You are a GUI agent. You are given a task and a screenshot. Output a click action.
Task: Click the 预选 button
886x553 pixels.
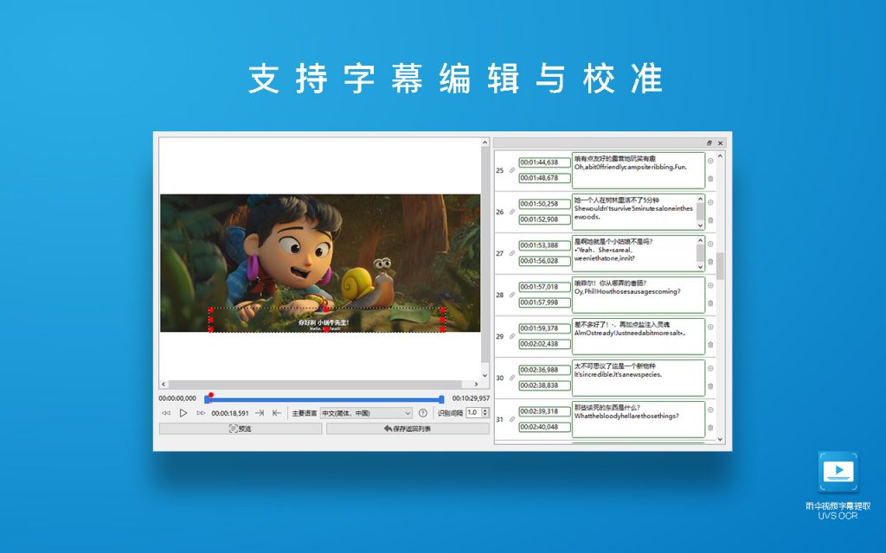click(241, 429)
